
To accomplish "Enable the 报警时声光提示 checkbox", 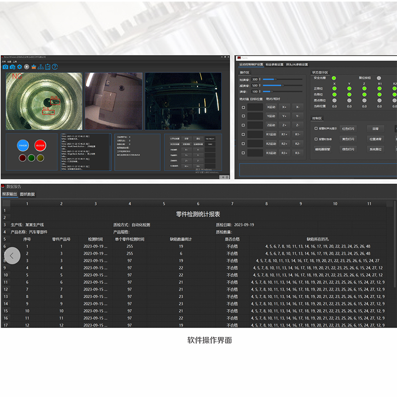I will coord(316,128).
